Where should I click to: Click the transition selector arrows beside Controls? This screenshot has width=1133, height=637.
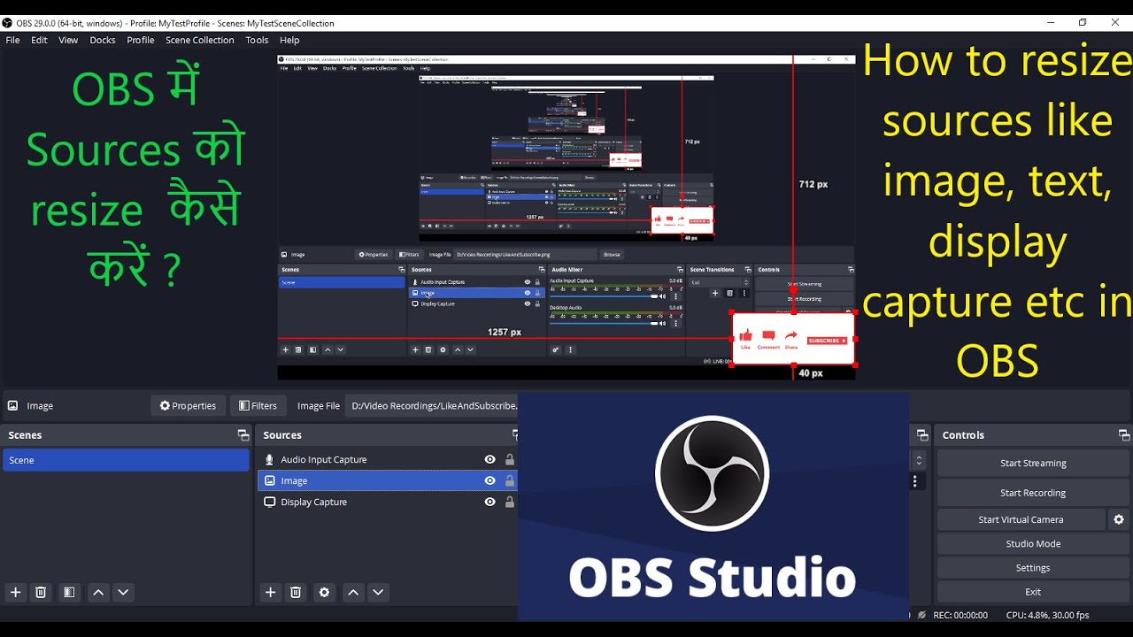[918, 460]
